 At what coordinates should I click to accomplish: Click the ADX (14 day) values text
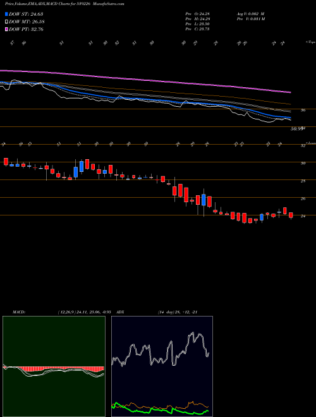pyautogui.click(x=177, y=311)
